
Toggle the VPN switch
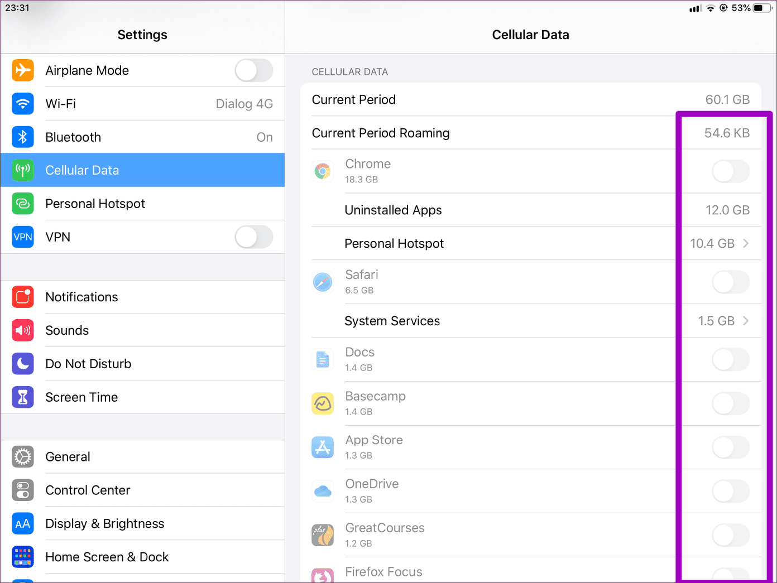click(254, 237)
